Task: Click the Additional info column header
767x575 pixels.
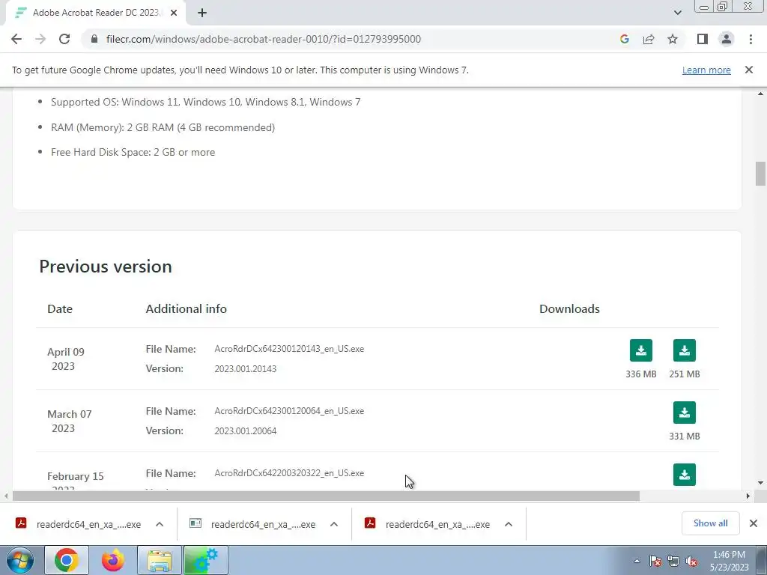Action: (x=186, y=309)
